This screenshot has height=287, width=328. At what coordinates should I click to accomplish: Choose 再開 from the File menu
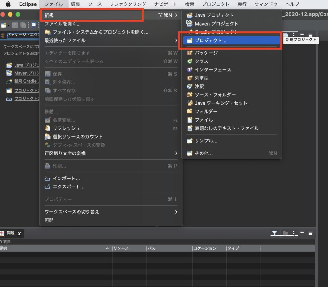pos(111,220)
